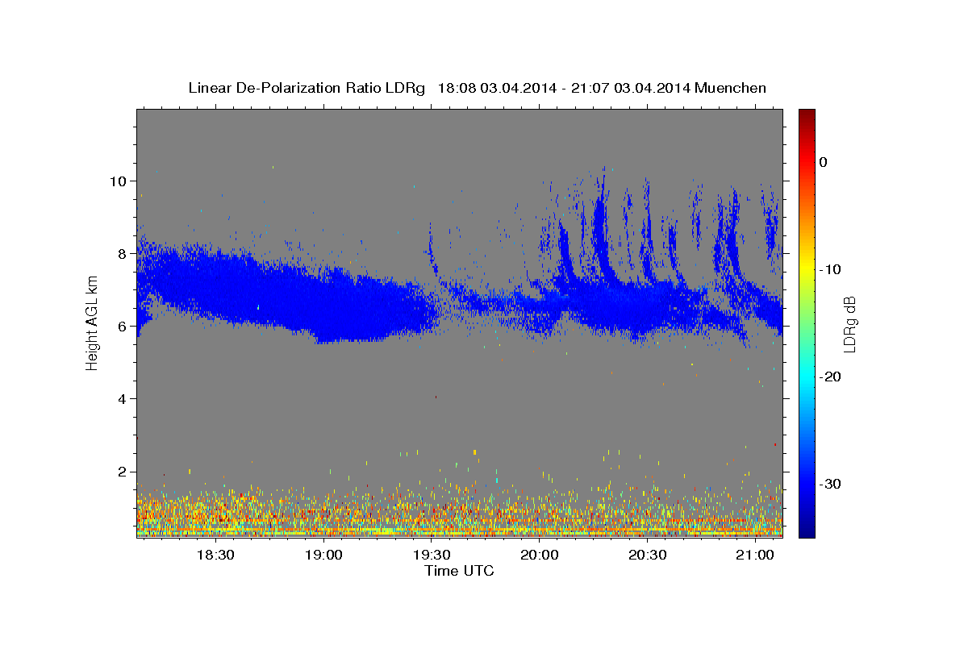Click the height tick label 10
Screen dimensions: 968x645
(x=117, y=181)
